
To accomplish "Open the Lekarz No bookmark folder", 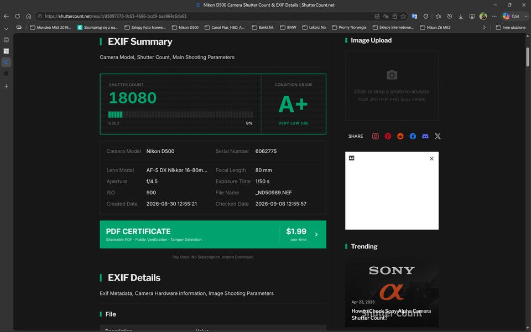I will [x=314, y=28].
